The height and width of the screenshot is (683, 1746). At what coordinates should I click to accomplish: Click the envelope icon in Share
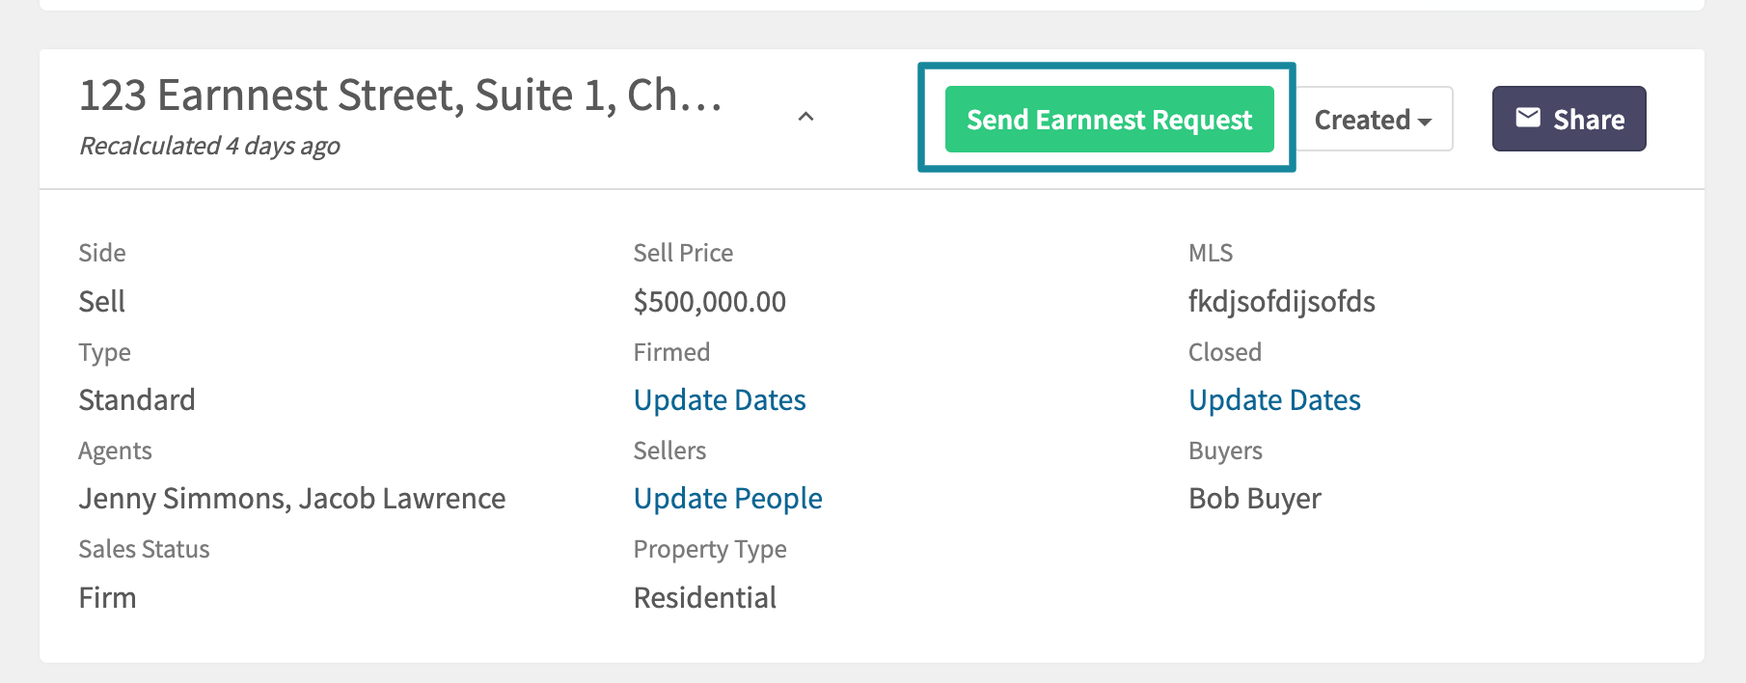click(1528, 118)
